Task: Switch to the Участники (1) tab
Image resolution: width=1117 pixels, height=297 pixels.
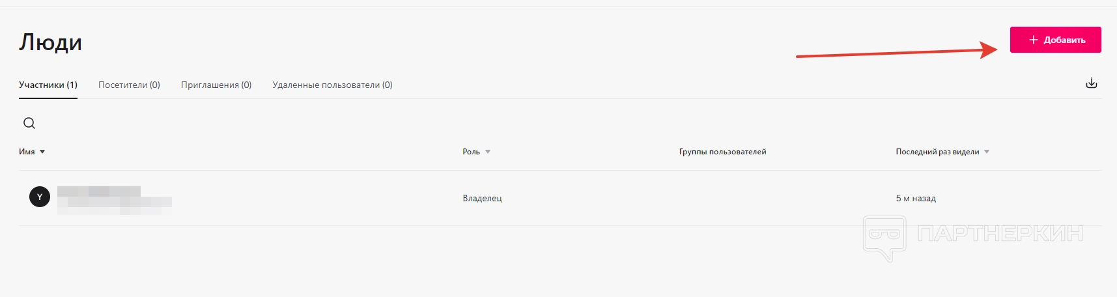Action: (x=48, y=85)
